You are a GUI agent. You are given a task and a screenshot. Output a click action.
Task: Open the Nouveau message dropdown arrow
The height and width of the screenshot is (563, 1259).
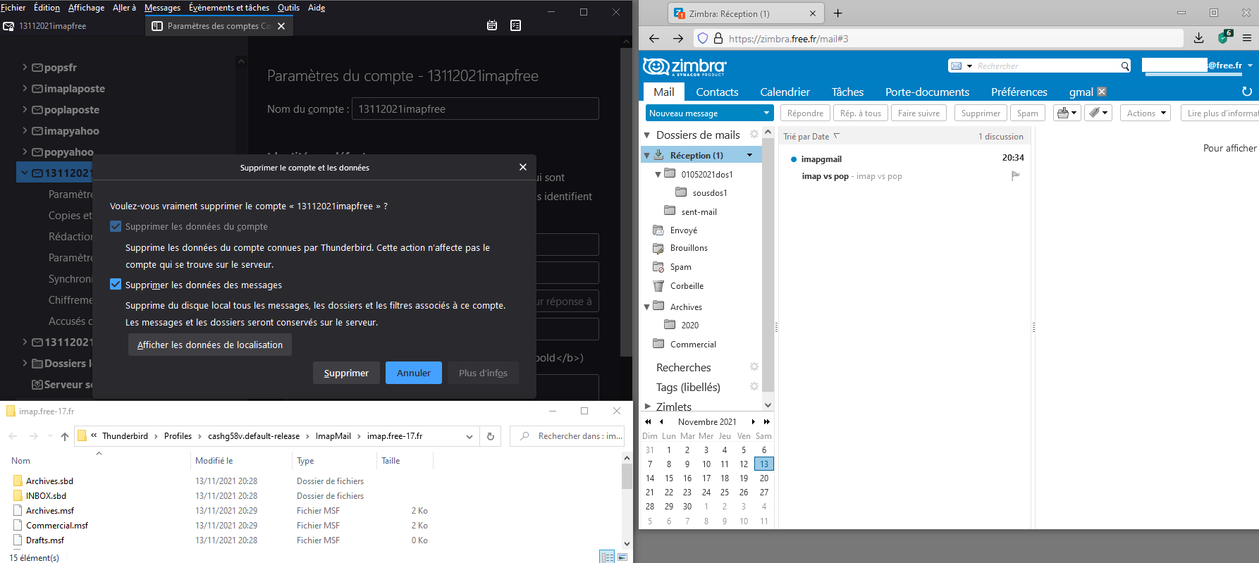766,113
